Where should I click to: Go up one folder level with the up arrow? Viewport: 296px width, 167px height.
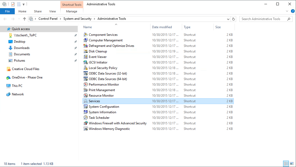tap(24, 19)
